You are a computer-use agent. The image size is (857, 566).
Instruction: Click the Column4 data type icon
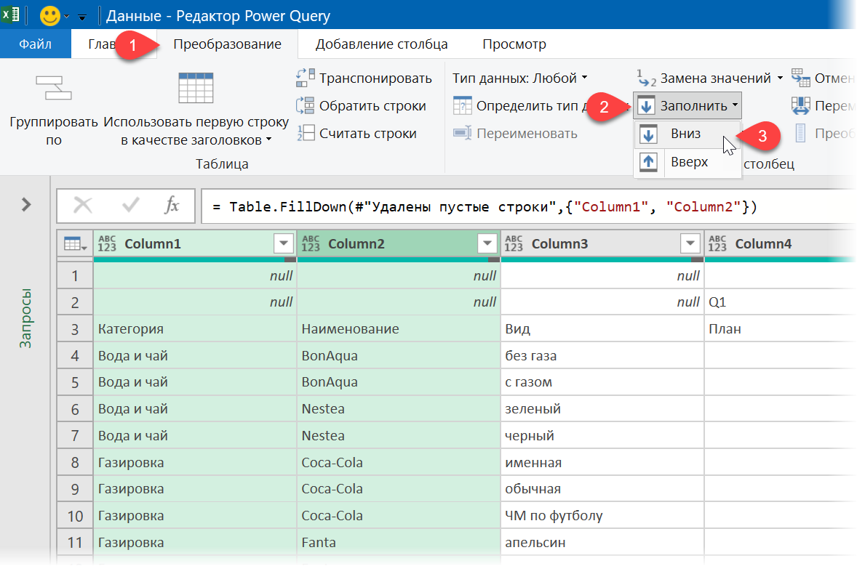pyautogui.click(x=717, y=243)
